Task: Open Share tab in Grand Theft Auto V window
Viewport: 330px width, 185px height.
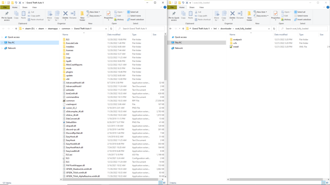Action: (25, 7)
